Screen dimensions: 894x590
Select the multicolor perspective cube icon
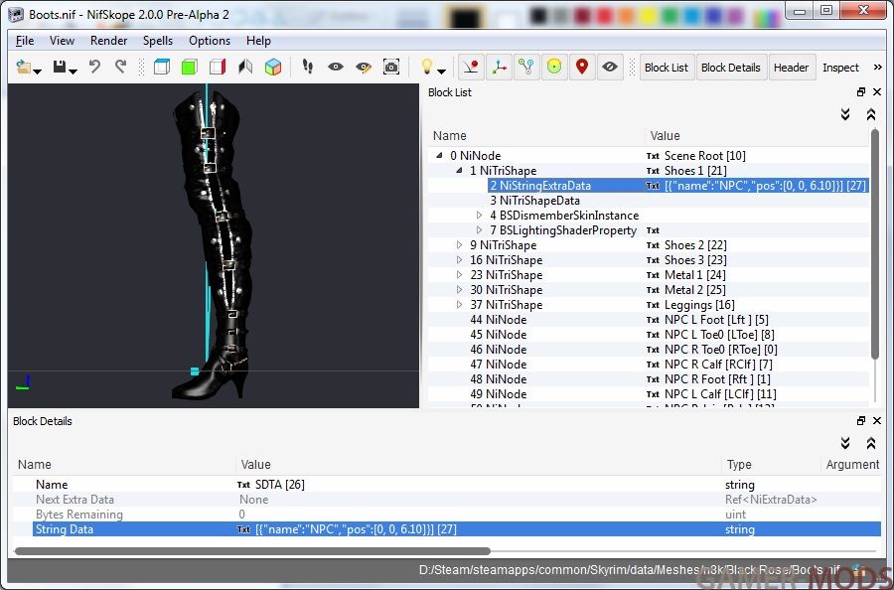(x=273, y=68)
